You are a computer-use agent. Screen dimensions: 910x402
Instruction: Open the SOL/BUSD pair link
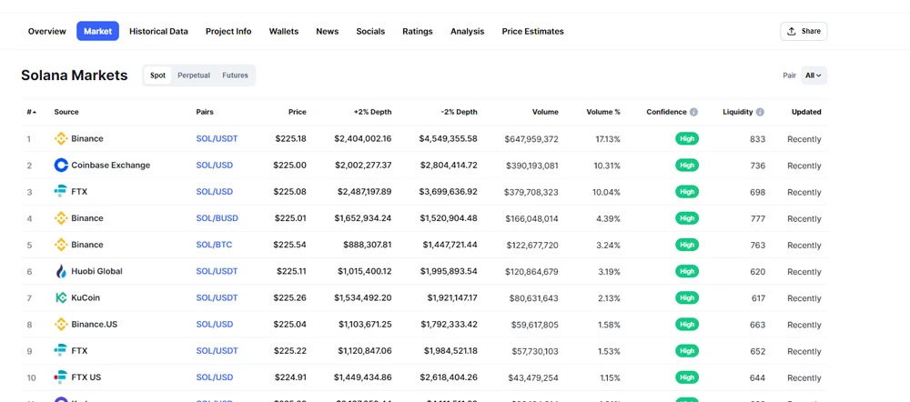pos(217,218)
